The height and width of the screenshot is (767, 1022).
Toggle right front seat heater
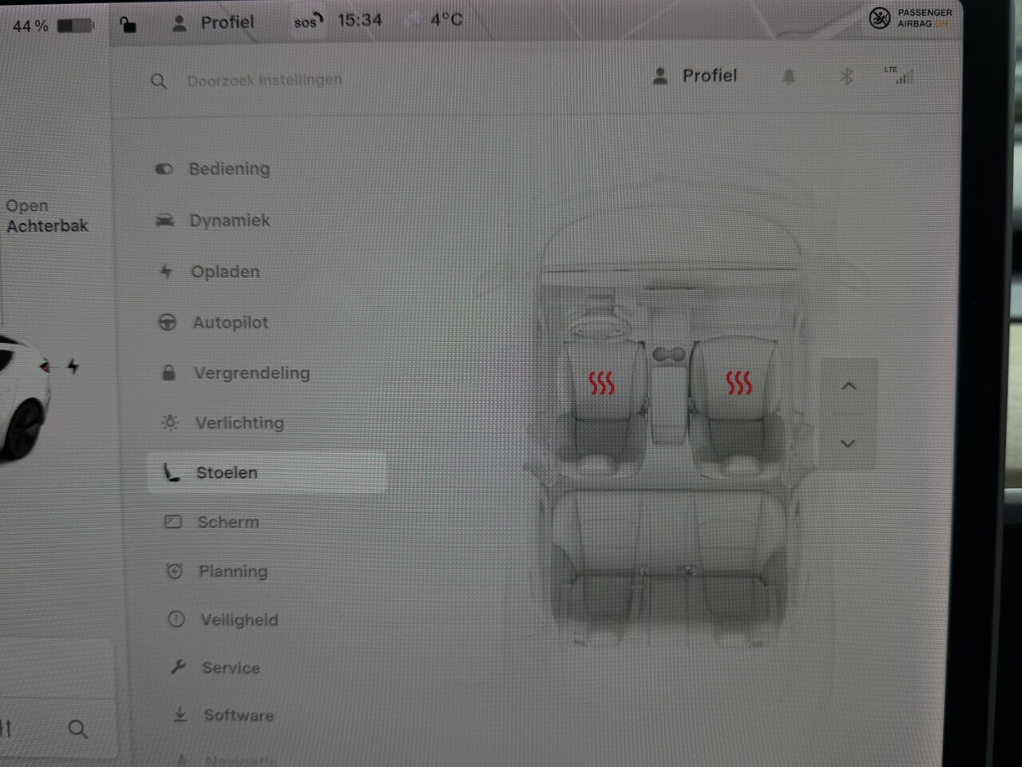[739, 383]
